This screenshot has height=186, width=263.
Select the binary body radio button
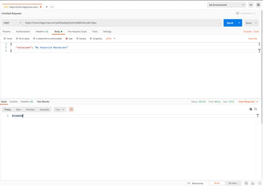click(x=77, y=38)
